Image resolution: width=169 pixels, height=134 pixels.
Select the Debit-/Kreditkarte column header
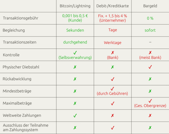tap(113, 6)
